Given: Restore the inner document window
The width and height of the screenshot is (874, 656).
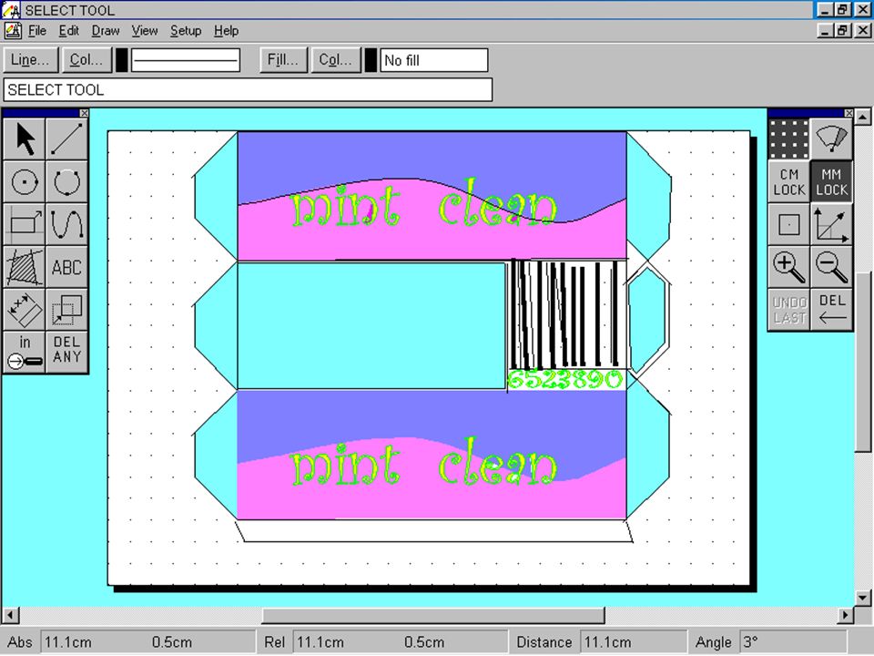Looking at the screenshot, I should [841, 30].
